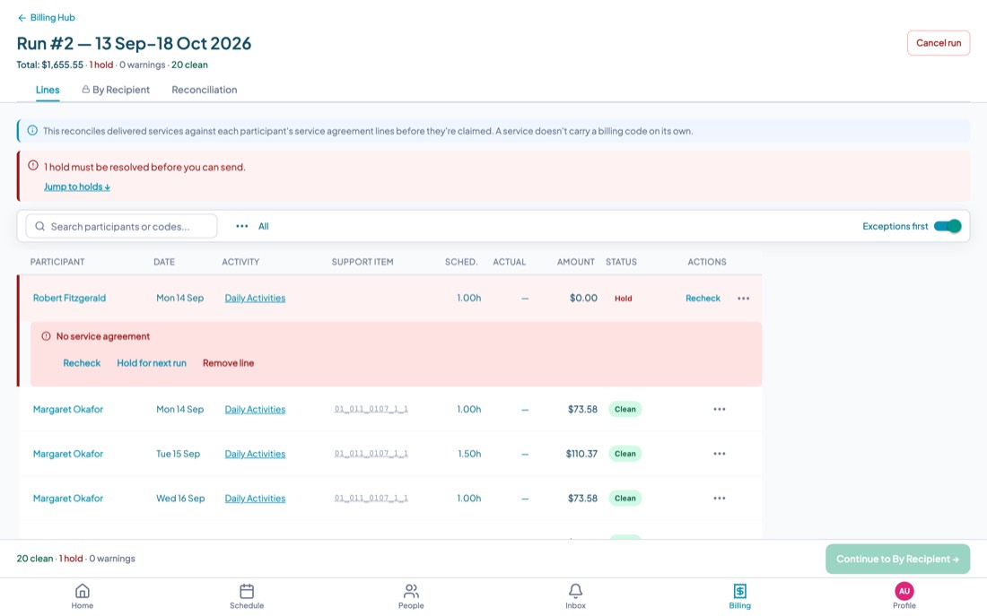Open Margaret Okafor on Wed 16 Sep row
Image resolution: width=987 pixels, height=616 pixels.
coord(68,499)
